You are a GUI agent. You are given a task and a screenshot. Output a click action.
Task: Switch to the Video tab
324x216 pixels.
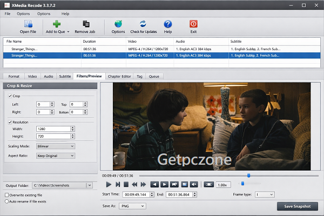pos(32,76)
